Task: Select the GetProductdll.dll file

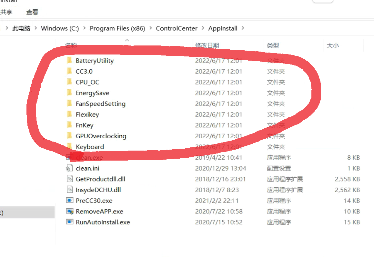Action: click(x=70, y=179)
